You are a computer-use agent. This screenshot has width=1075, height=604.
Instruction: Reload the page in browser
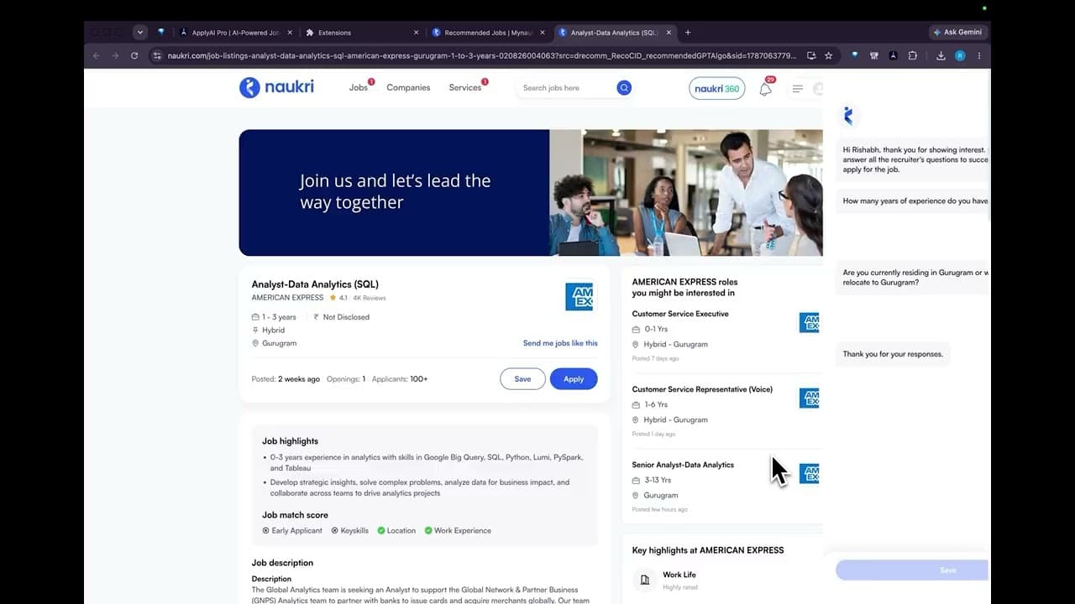pos(134,55)
